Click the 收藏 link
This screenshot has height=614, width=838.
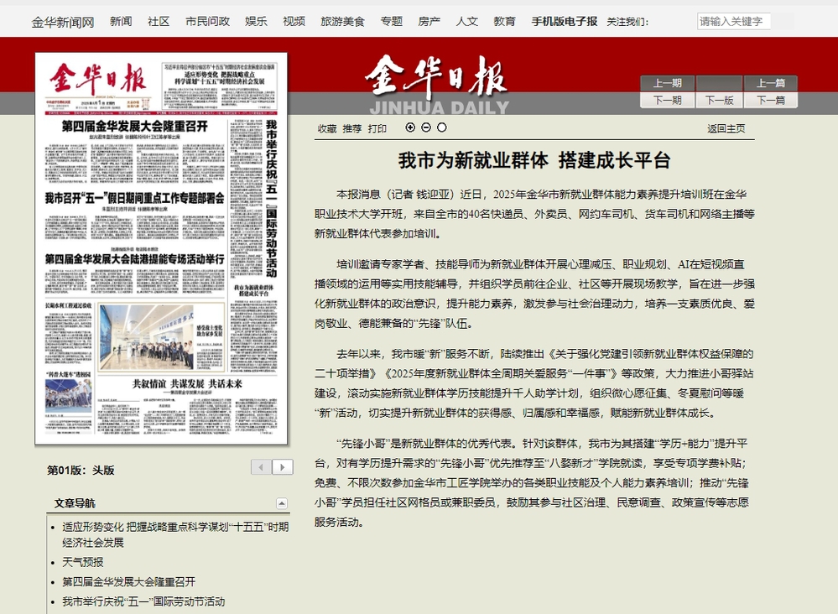pos(326,128)
